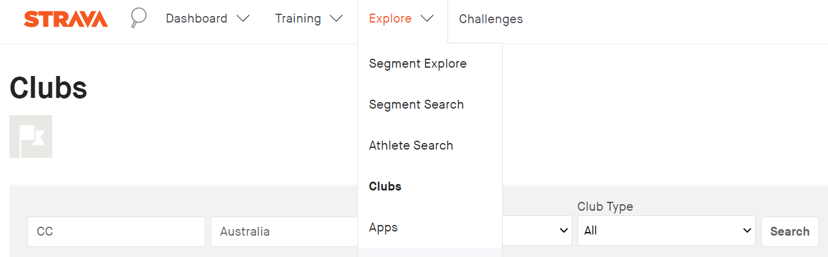Open the Dashboard menu
The width and height of the screenshot is (828, 257).
click(196, 18)
